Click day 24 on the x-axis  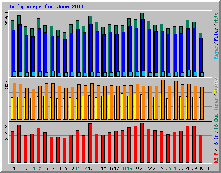pos(162,168)
